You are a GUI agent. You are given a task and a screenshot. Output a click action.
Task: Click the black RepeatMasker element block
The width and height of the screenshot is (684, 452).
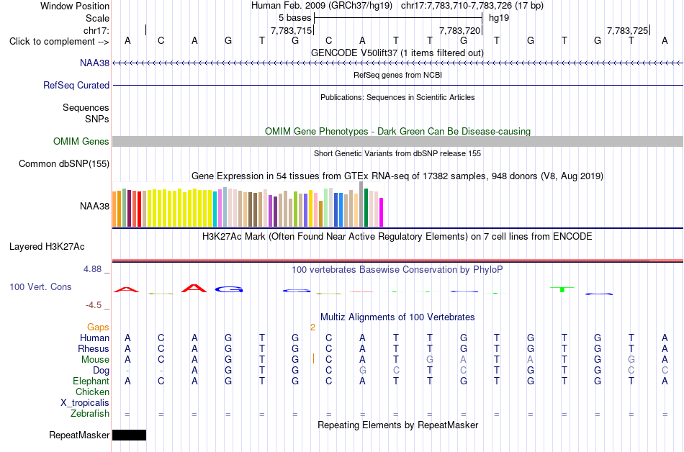tap(129, 435)
